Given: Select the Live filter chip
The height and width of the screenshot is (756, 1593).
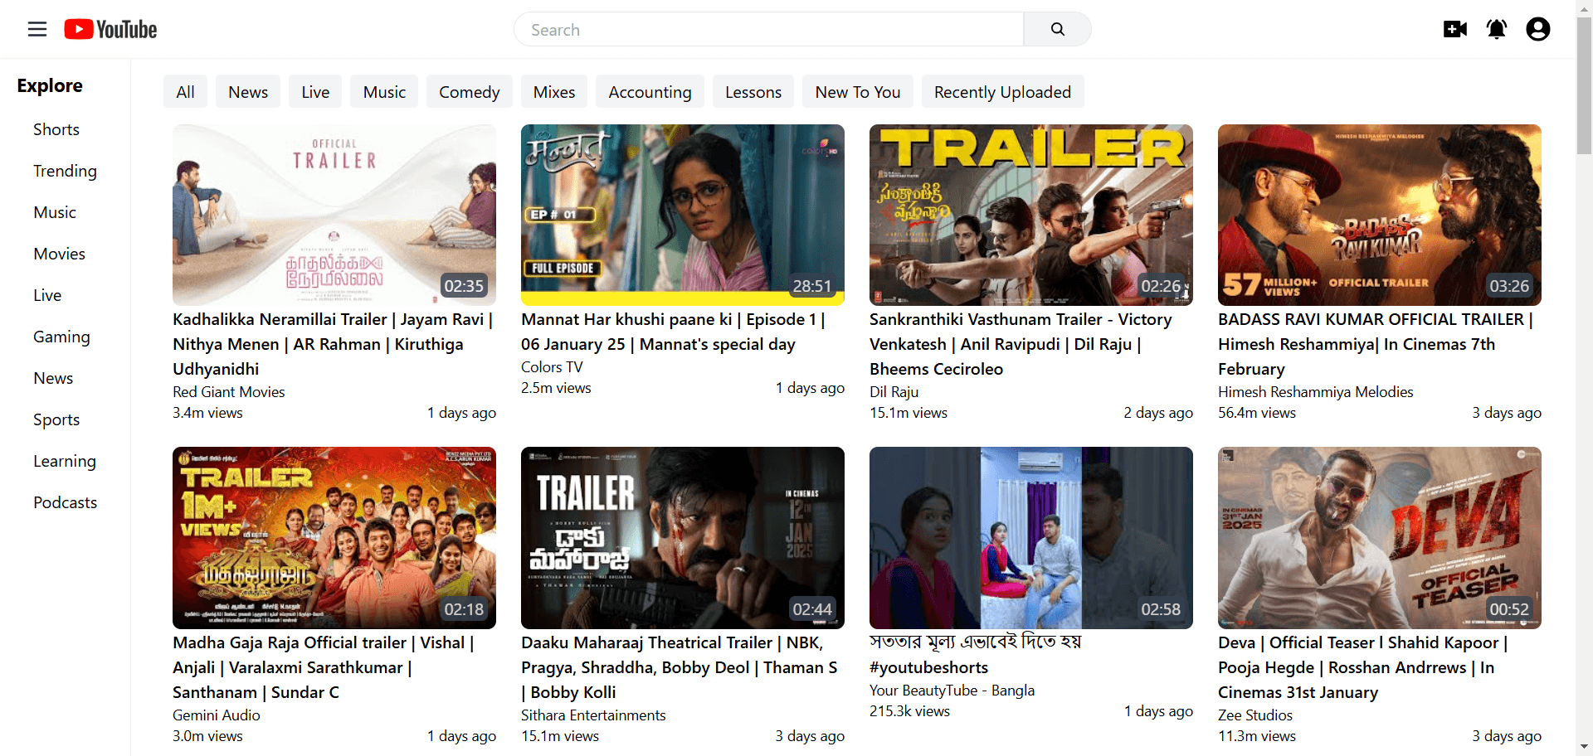Looking at the screenshot, I should [x=315, y=92].
